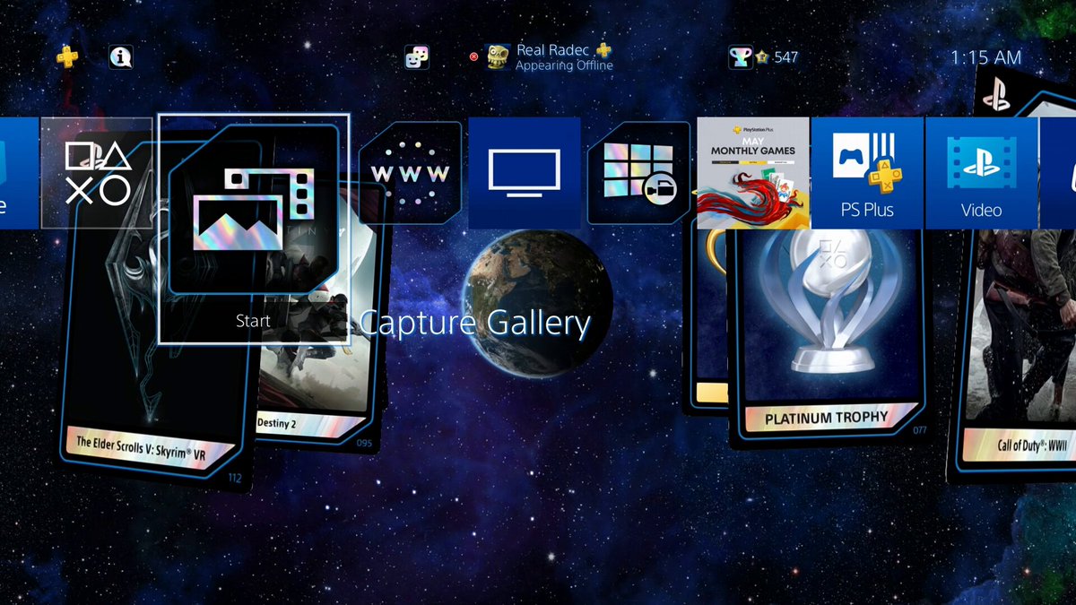Open the May Monthly Games tile
This screenshot has width=1076, height=605.
[x=753, y=173]
